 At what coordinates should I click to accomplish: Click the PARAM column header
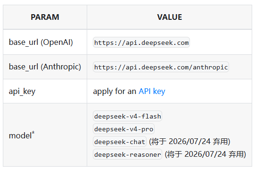tap(45, 17)
